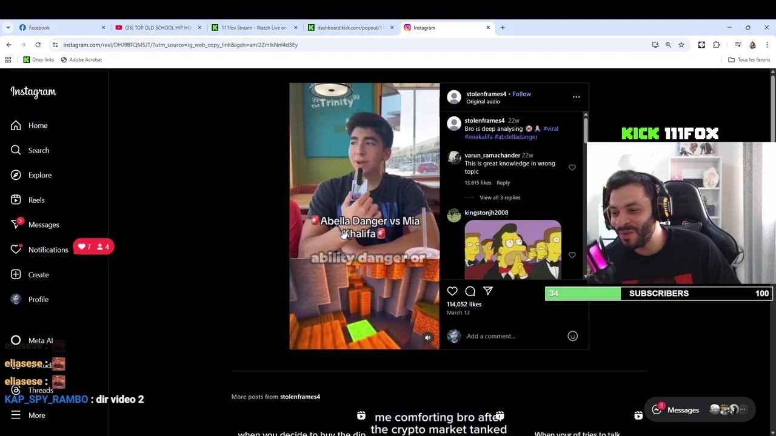Open stolenframes4 profile from post header
The image size is (776, 436).
[x=486, y=94]
